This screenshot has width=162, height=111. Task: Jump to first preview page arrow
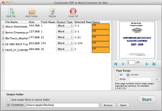pyautogui.click(x=116, y=64)
